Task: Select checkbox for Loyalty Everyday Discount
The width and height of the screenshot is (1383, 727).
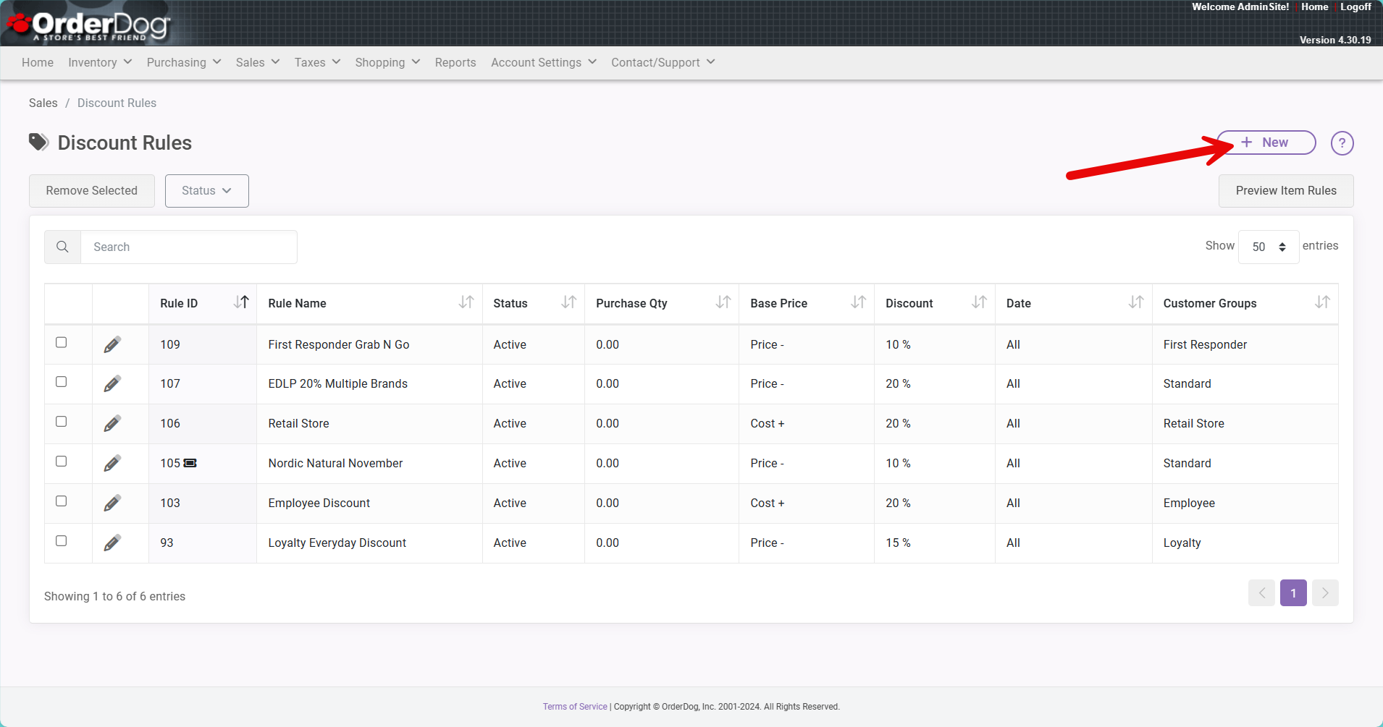Action: pos(62,540)
